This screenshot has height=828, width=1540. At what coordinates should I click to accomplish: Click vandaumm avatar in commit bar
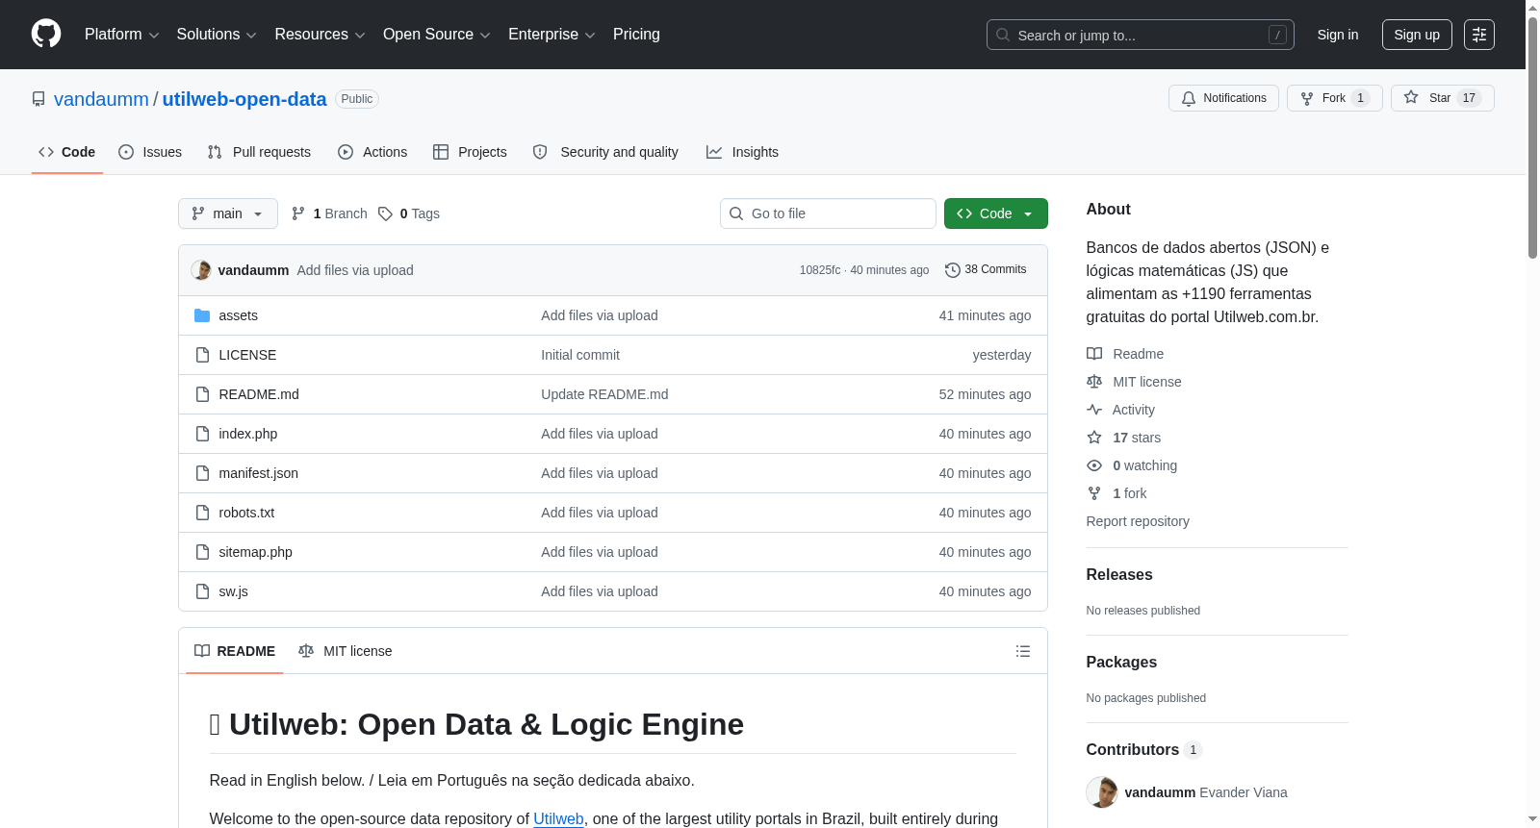pyautogui.click(x=201, y=270)
